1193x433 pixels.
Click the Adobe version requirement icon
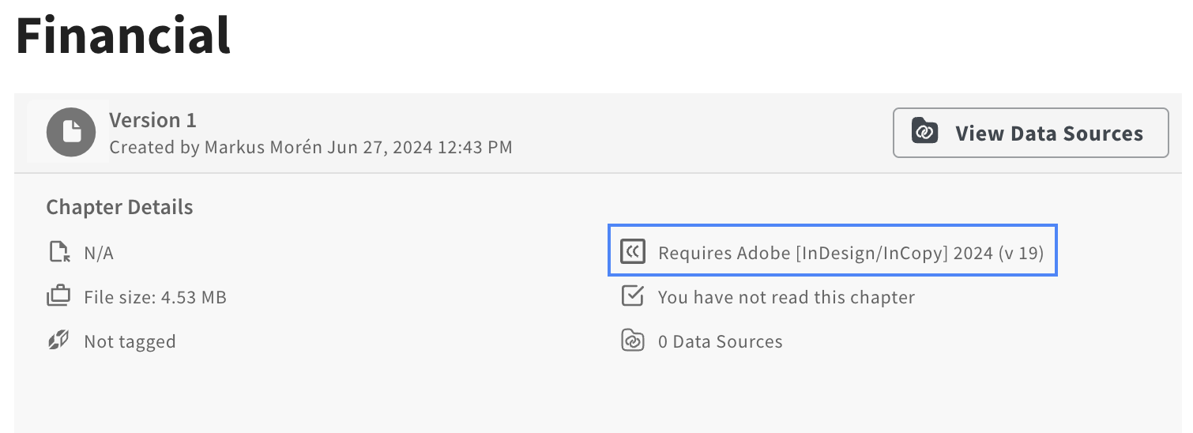click(633, 252)
